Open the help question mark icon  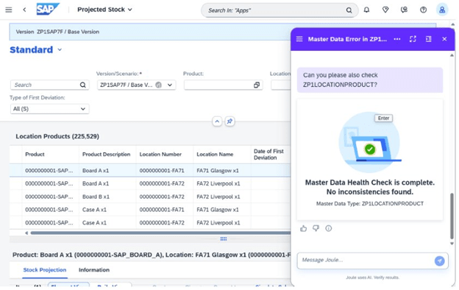pos(423,10)
